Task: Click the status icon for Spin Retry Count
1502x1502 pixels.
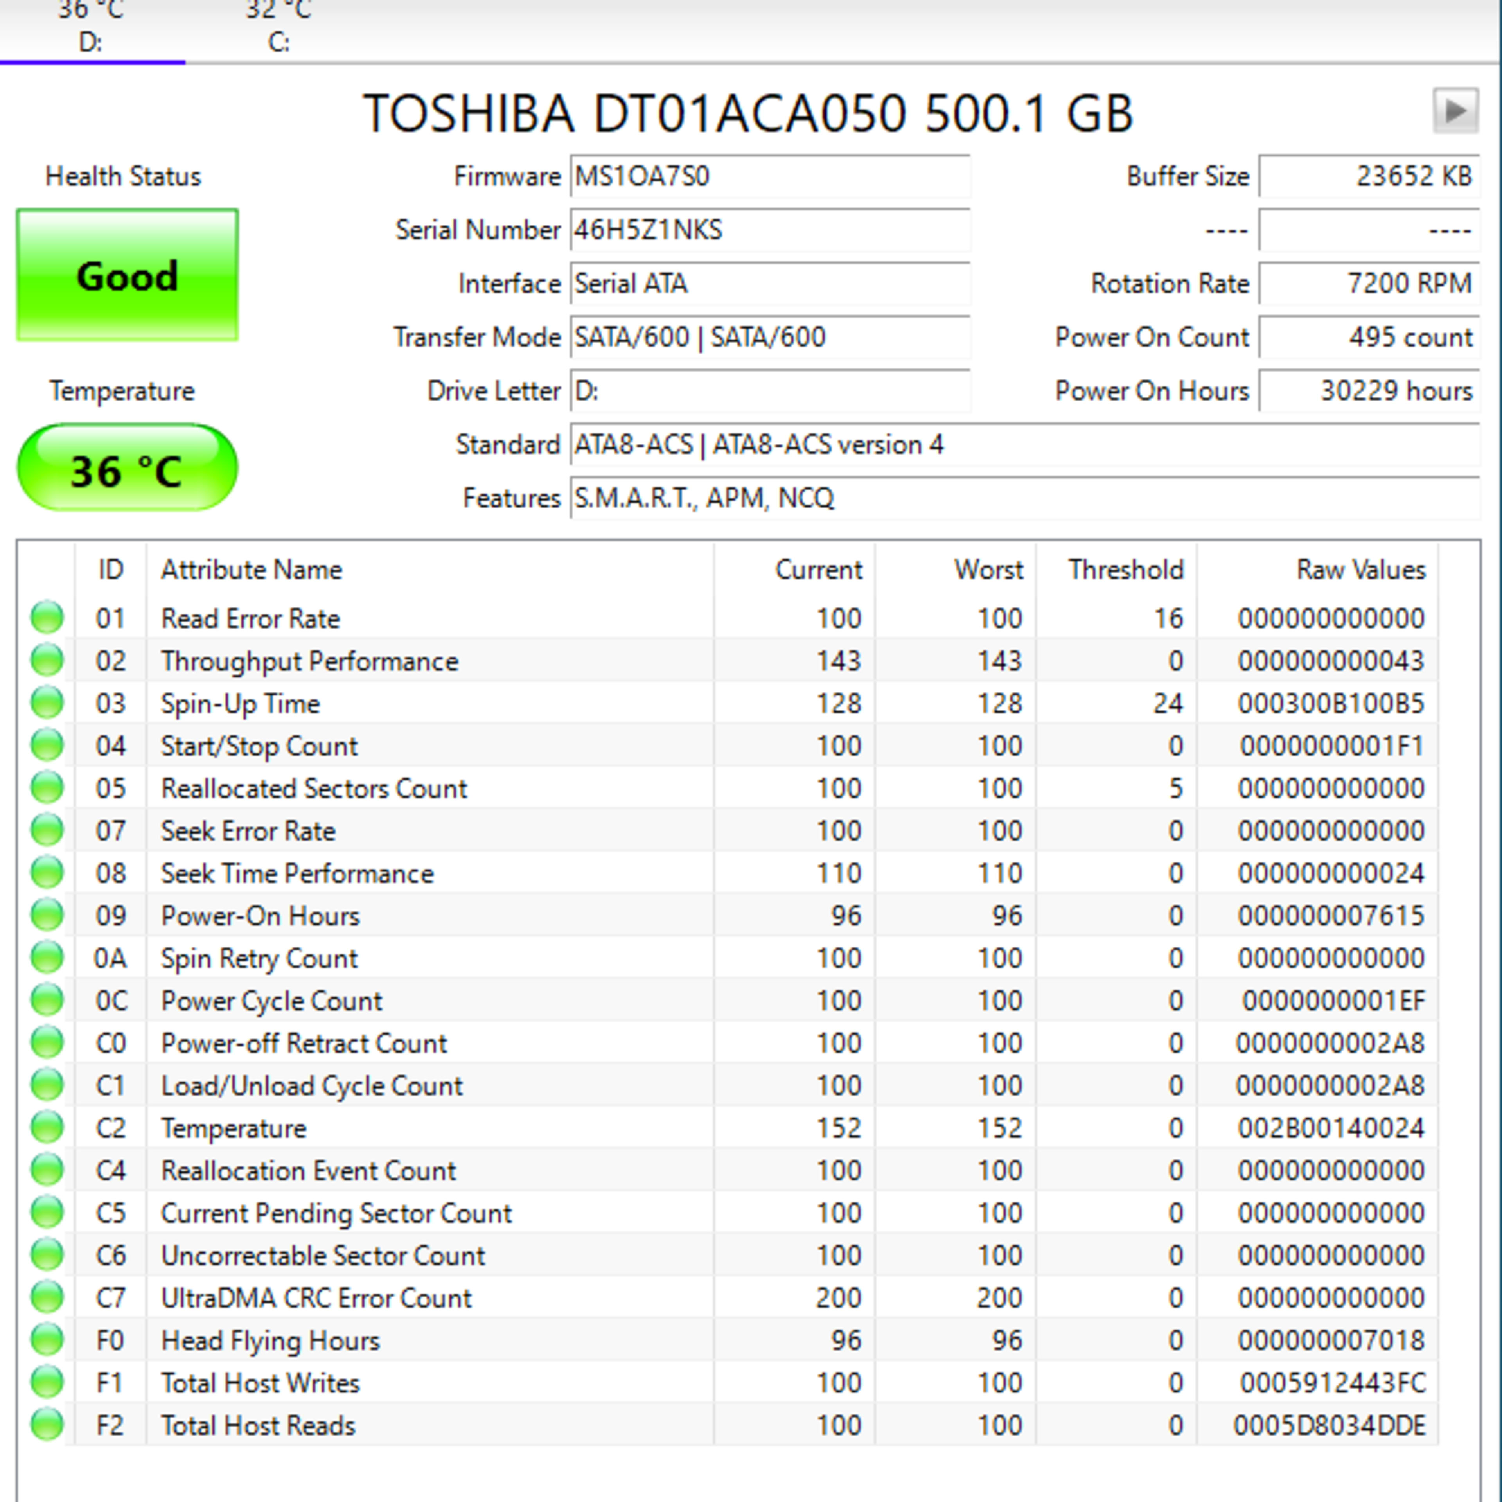Action: point(47,957)
